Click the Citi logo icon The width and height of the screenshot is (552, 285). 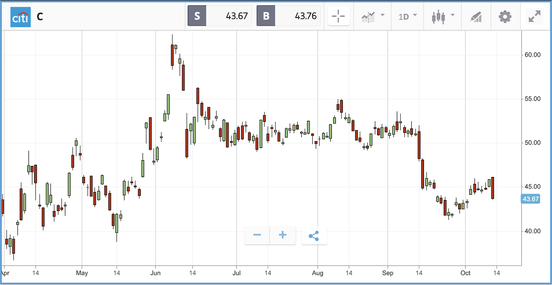point(21,17)
